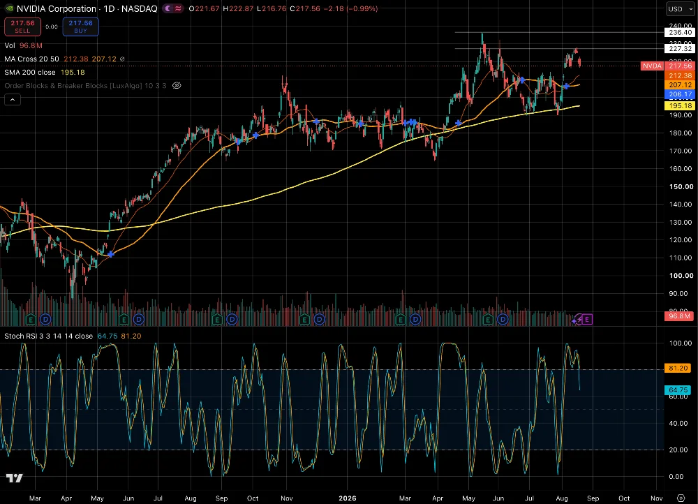Select the SMA 200 close legend

point(30,72)
